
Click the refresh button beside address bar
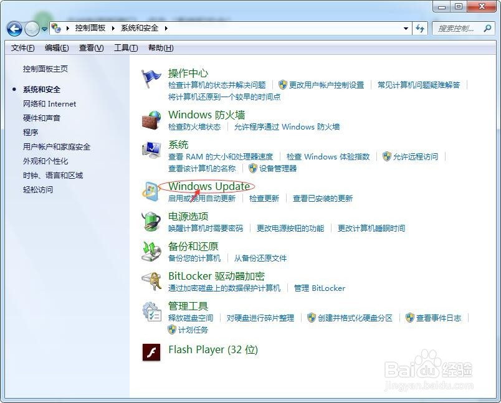[x=420, y=29]
